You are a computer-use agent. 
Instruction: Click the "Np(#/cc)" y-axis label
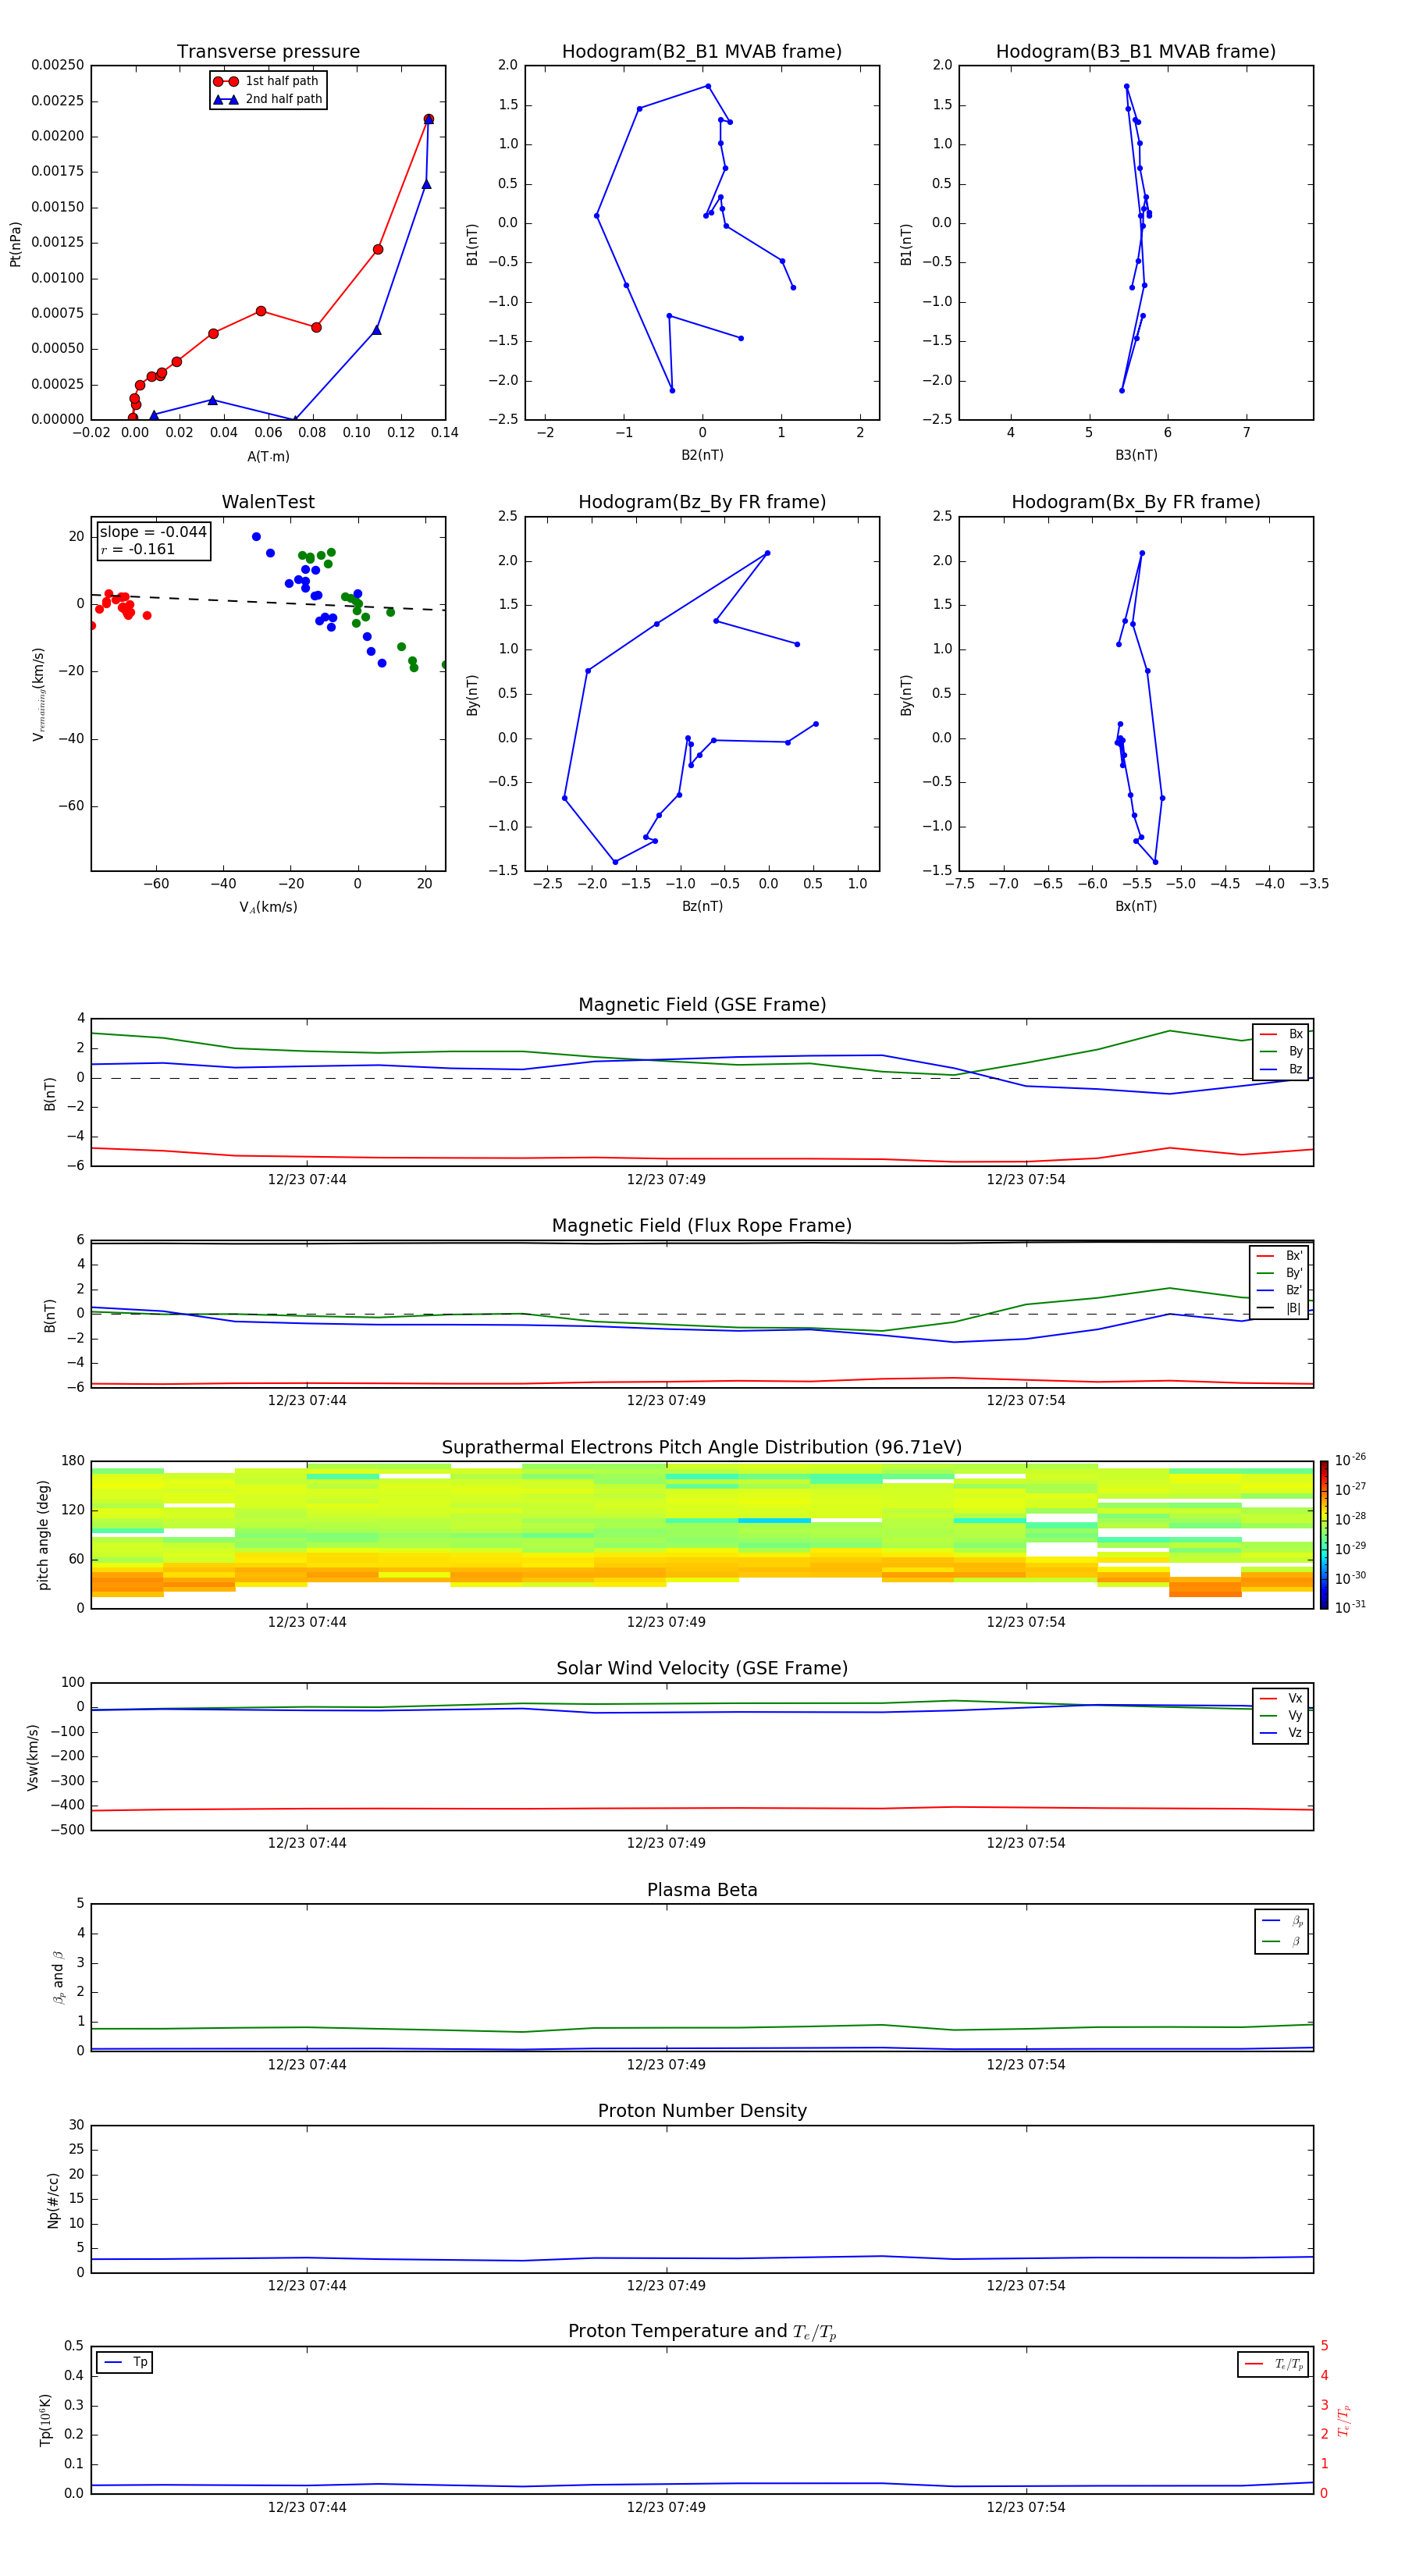click(52, 2200)
